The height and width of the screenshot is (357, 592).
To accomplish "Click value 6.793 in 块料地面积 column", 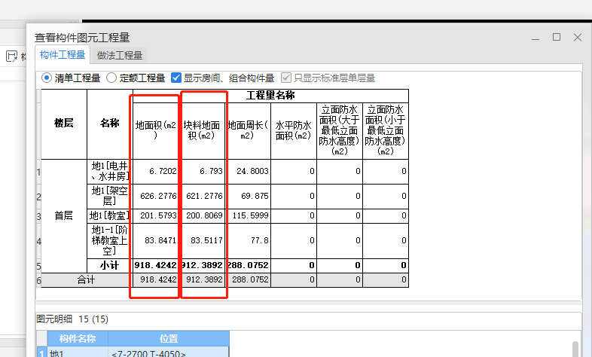I will (x=202, y=171).
